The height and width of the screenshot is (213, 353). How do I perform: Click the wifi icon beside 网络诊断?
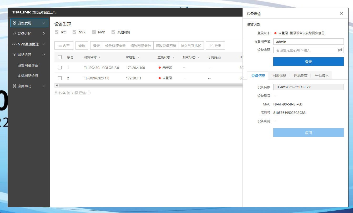pos(14,55)
